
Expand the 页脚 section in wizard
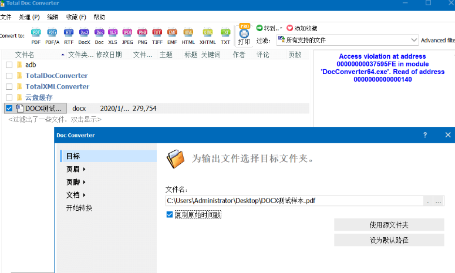(x=84, y=182)
